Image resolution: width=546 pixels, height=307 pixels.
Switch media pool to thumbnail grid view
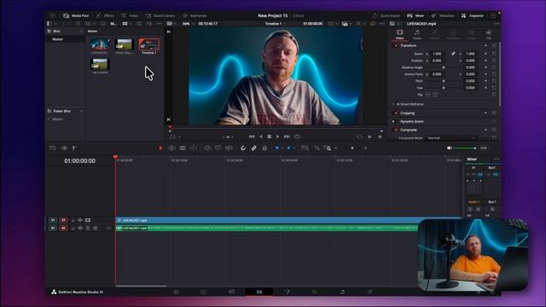pyautogui.click(x=125, y=24)
